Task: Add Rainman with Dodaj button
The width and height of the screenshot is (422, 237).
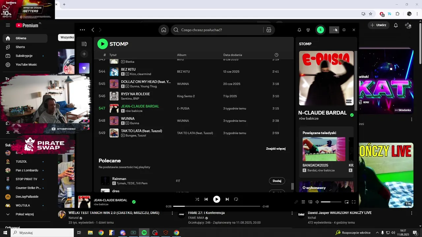Action: click(x=277, y=181)
